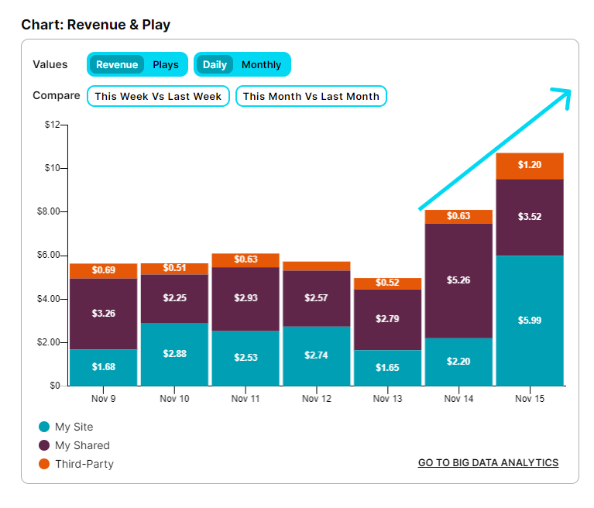This screenshot has height=508, width=594.
Task: Click the upward trend arrow annotation
Action: [x=495, y=149]
